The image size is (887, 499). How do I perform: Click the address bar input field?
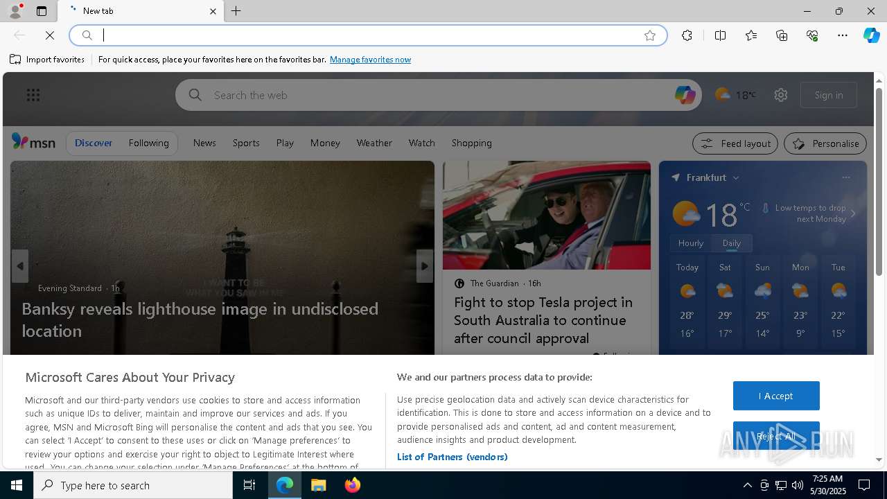[x=367, y=35]
